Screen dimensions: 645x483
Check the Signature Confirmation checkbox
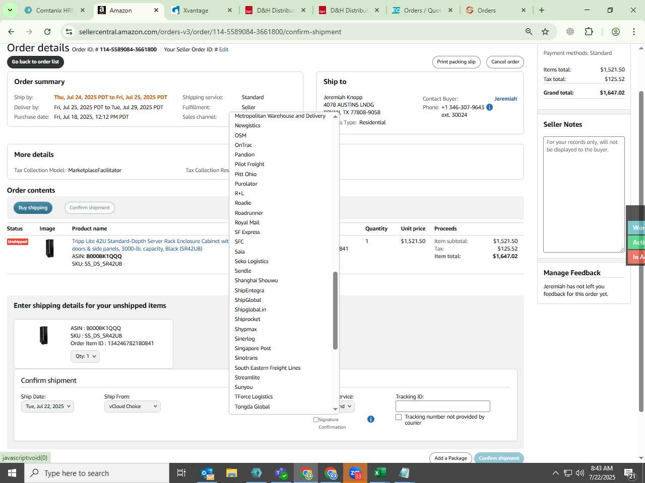[x=316, y=419]
